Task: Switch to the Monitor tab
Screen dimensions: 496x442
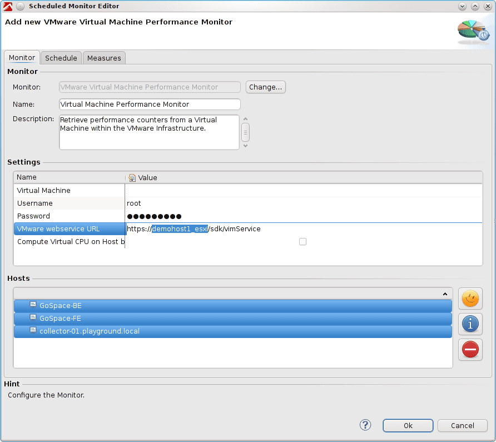Action: 22,58
